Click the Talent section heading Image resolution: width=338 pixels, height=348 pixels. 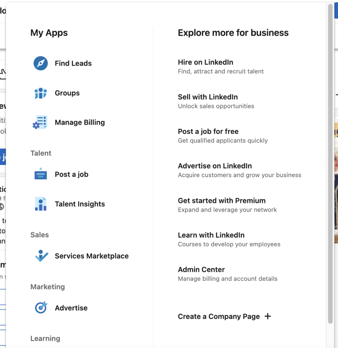coord(41,153)
